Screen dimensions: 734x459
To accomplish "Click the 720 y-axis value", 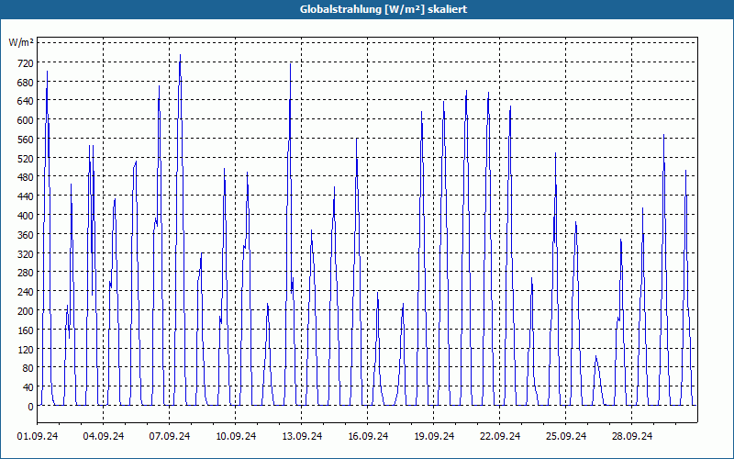I will (x=25, y=62).
